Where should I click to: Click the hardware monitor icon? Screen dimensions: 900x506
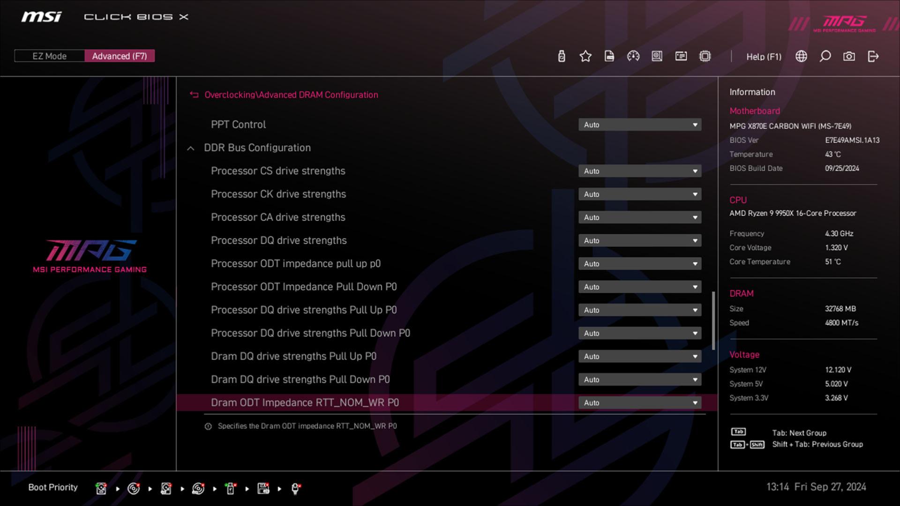(x=657, y=56)
